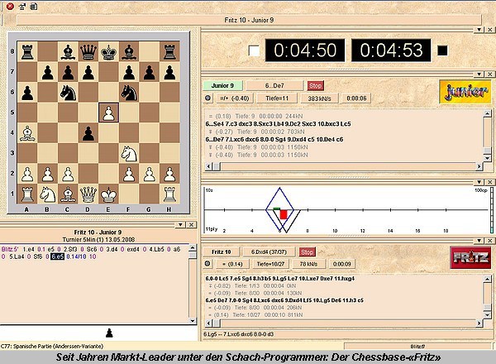Select the white king on e1
496x364 pixels.
pyautogui.click(x=108, y=194)
